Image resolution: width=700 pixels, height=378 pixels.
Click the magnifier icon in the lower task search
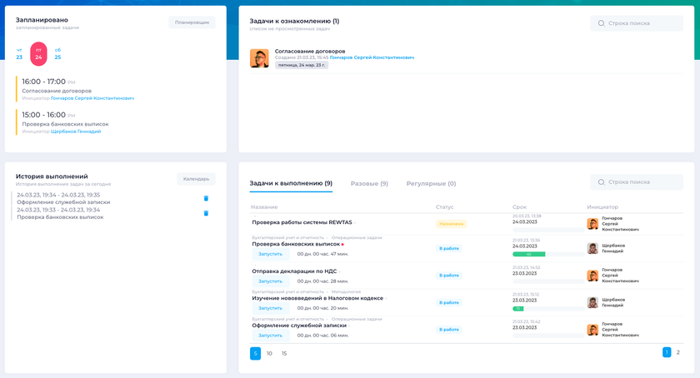pos(602,182)
